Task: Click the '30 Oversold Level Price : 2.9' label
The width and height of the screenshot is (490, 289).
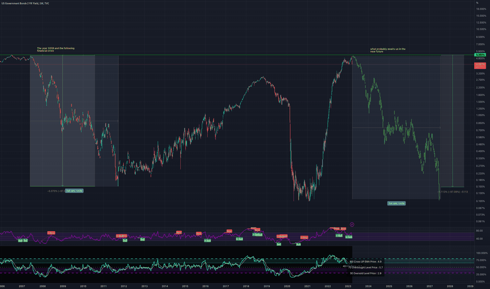Action: 365,273
